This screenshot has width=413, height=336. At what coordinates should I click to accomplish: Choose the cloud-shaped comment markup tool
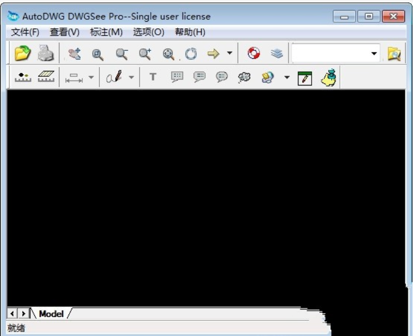[x=244, y=77]
